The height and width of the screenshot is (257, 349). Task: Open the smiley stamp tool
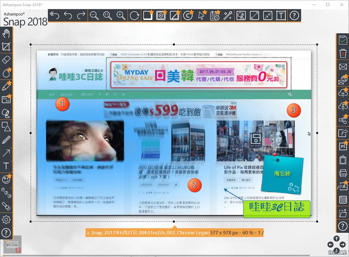point(6,179)
